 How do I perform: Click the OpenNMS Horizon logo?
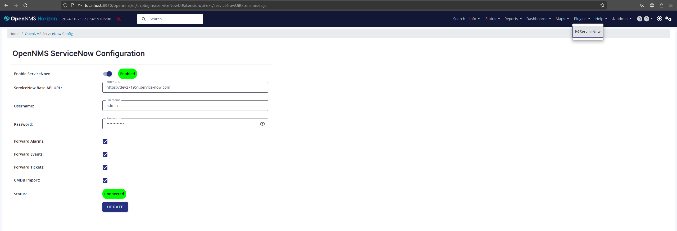30,19
